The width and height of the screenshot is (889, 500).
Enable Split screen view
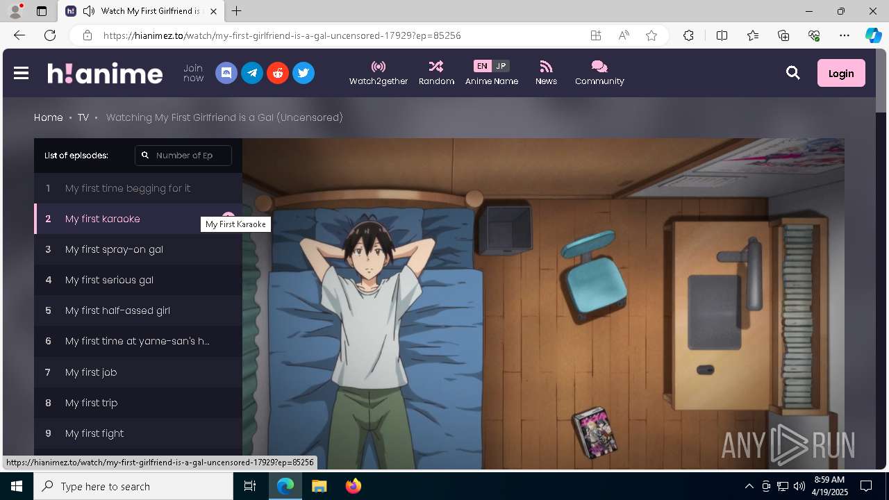click(x=722, y=35)
